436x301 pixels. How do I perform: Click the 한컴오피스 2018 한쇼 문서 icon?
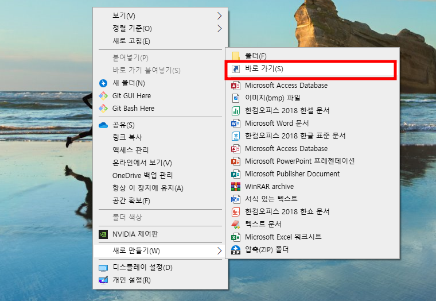click(236, 211)
